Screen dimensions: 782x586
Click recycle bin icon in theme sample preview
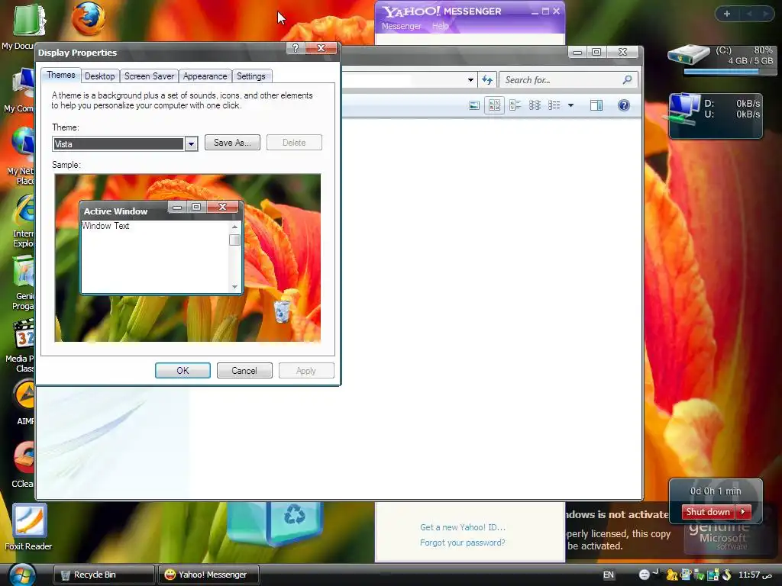pyautogui.click(x=282, y=311)
